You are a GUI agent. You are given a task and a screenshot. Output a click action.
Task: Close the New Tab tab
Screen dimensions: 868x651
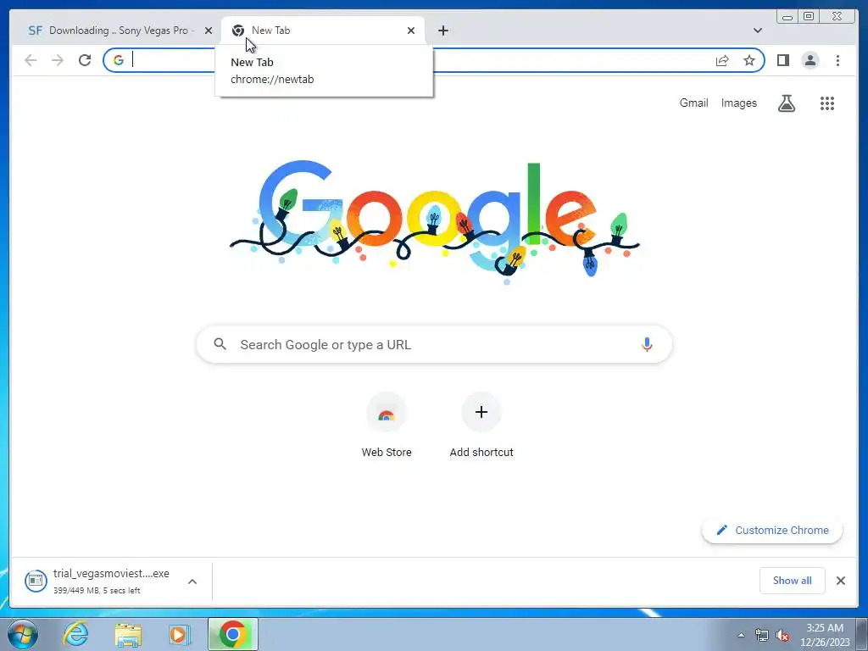coord(411,31)
